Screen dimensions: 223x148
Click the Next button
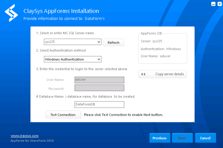182,138
